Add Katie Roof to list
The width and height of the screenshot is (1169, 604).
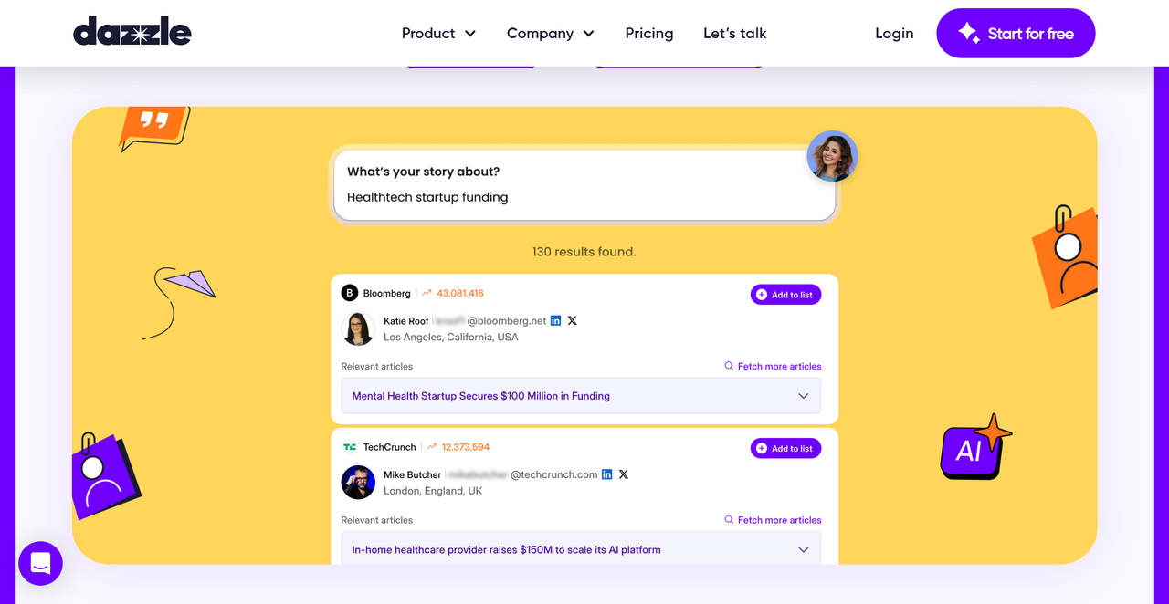[785, 295]
